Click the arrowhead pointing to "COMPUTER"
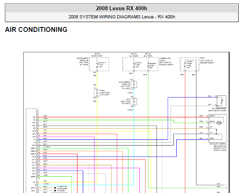This screenshot has height=193, width=248. pyautogui.click(x=55, y=188)
